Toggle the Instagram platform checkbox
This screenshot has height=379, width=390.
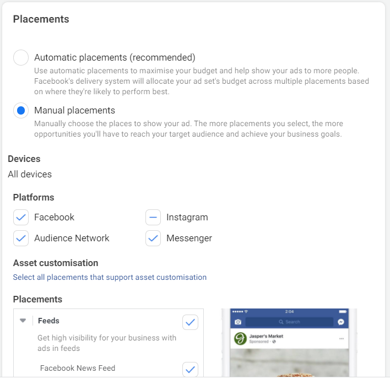(153, 218)
